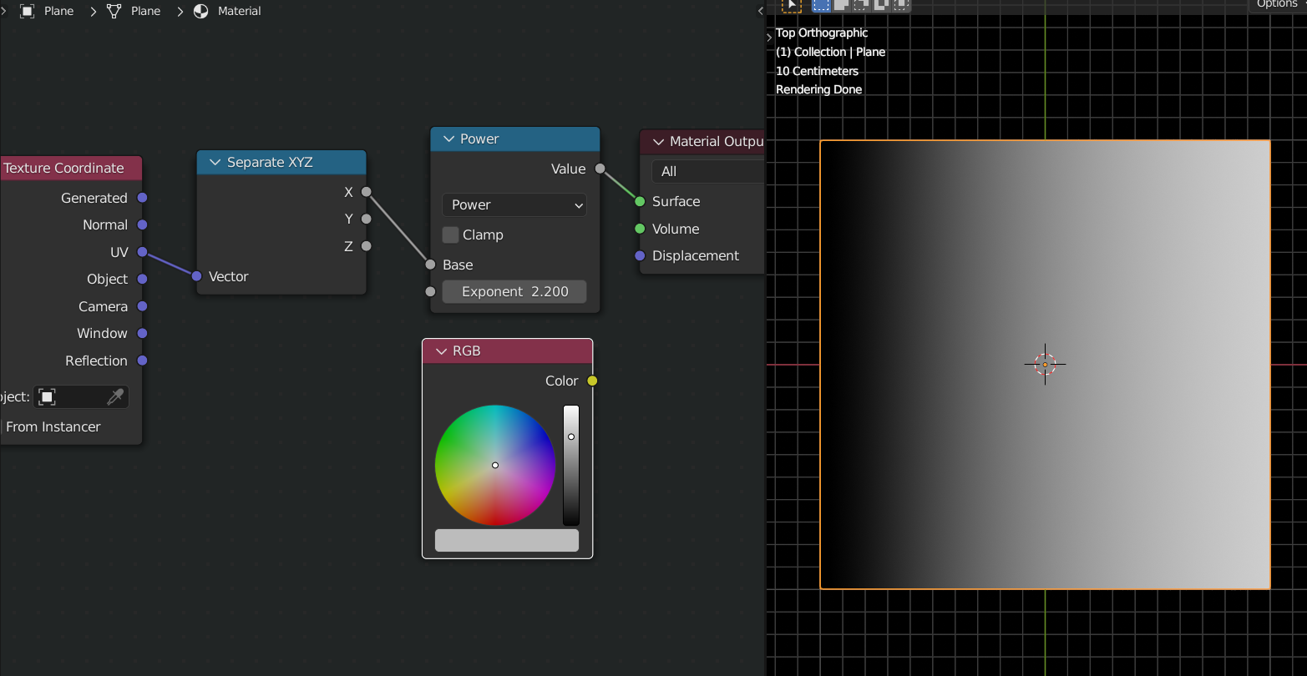Collapse the Separate XYZ node header

215,162
